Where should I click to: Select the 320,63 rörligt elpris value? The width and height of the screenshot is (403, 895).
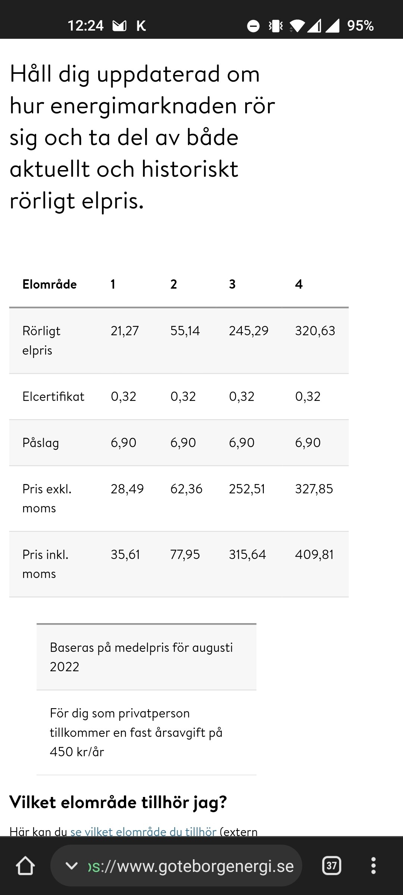point(315,331)
